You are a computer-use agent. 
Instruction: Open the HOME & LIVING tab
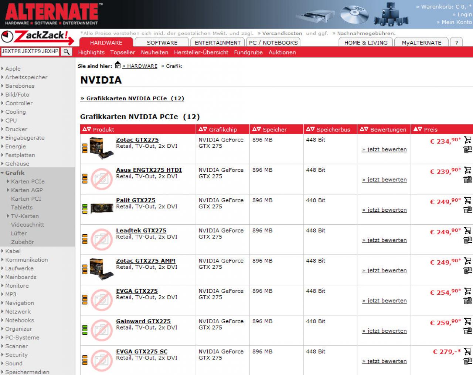coord(366,43)
